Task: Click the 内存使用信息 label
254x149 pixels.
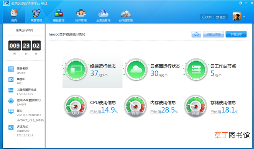Action: [163, 102]
